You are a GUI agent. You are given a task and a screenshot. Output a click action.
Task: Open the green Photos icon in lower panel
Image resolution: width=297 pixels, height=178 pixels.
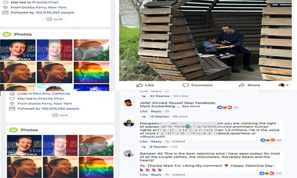(x=13, y=130)
